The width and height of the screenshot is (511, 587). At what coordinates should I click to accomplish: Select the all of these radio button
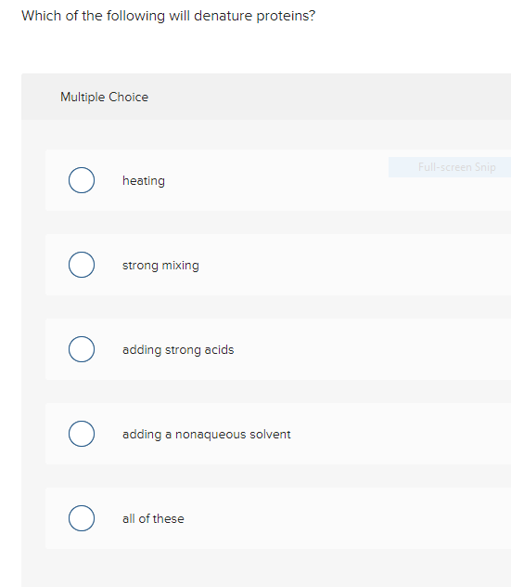coord(82,518)
